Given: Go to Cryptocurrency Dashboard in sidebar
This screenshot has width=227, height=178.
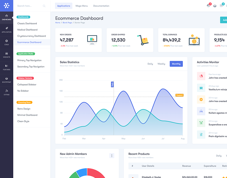Looking at the screenshot, I should [x=32, y=36].
